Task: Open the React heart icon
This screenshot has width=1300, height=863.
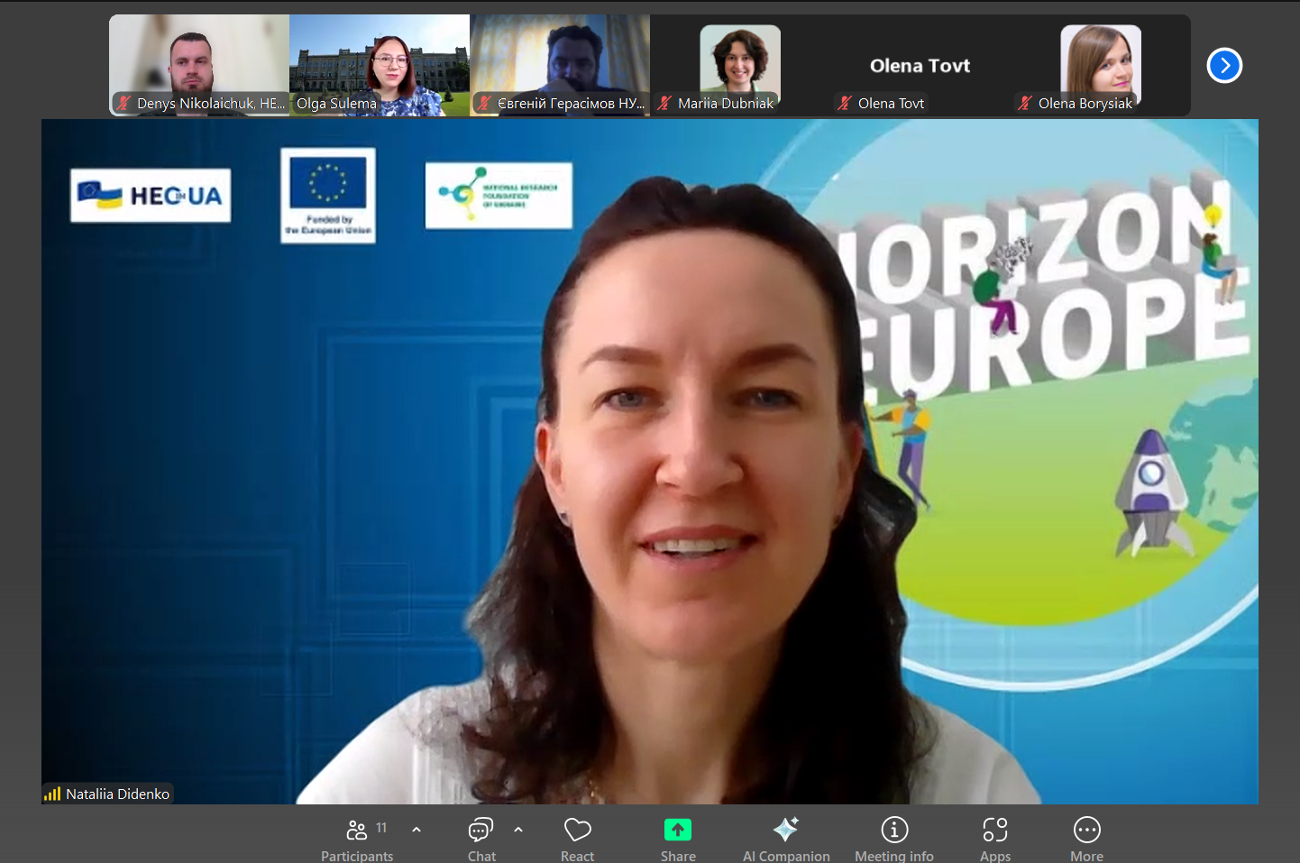Action: point(578,830)
